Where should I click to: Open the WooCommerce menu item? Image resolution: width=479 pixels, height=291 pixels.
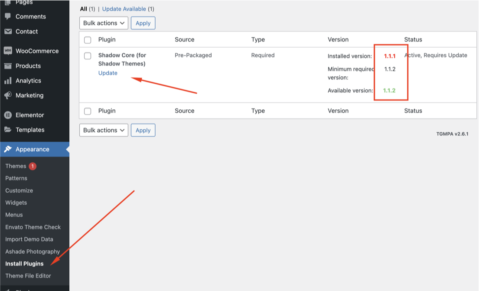[37, 51]
